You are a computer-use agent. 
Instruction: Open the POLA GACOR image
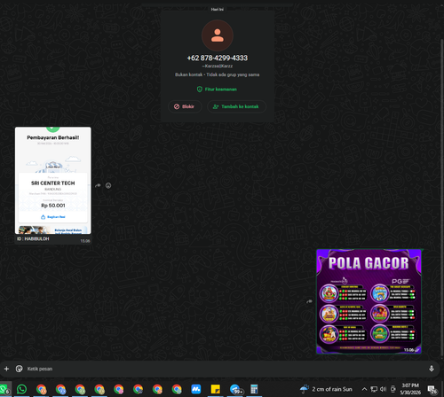coord(369,301)
